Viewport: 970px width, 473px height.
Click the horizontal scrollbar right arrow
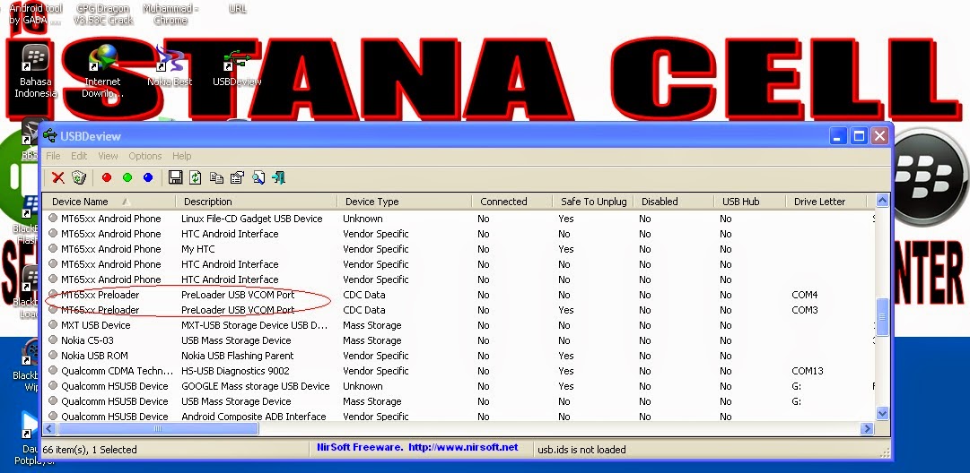[867, 428]
